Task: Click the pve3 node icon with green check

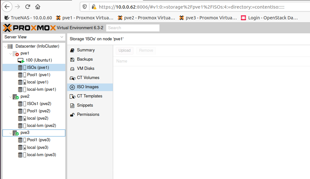Action: pos(16,133)
